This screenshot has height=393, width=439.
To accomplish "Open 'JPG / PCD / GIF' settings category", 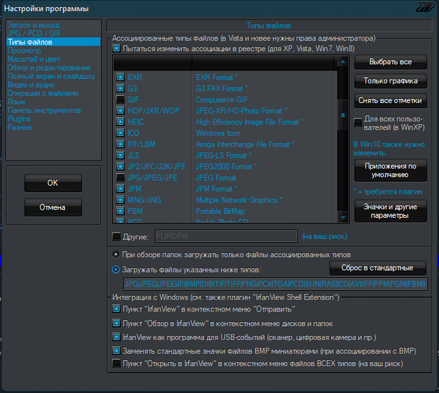I will pyautogui.click(x=33, y=33).
